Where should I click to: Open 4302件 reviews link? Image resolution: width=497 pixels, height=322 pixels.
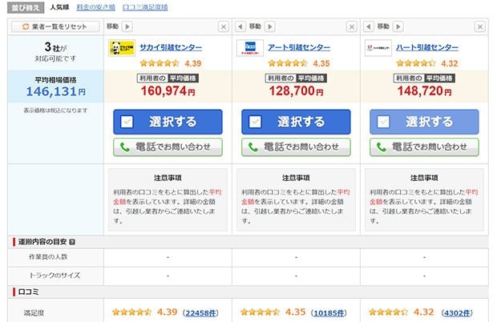pyautogui.click(x=457, y=313)
